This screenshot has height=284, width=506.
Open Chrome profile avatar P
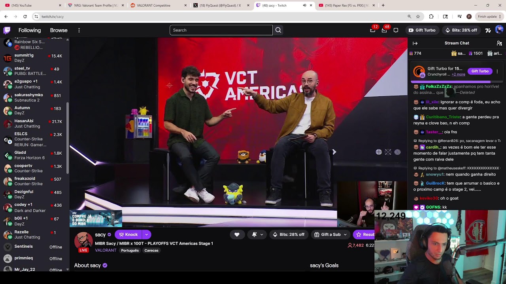469,17
